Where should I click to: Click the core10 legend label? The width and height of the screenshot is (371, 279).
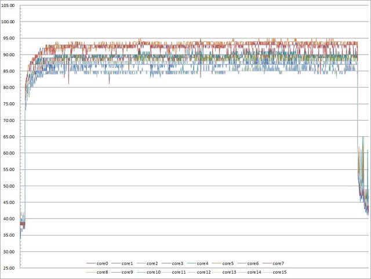[154, 271]
